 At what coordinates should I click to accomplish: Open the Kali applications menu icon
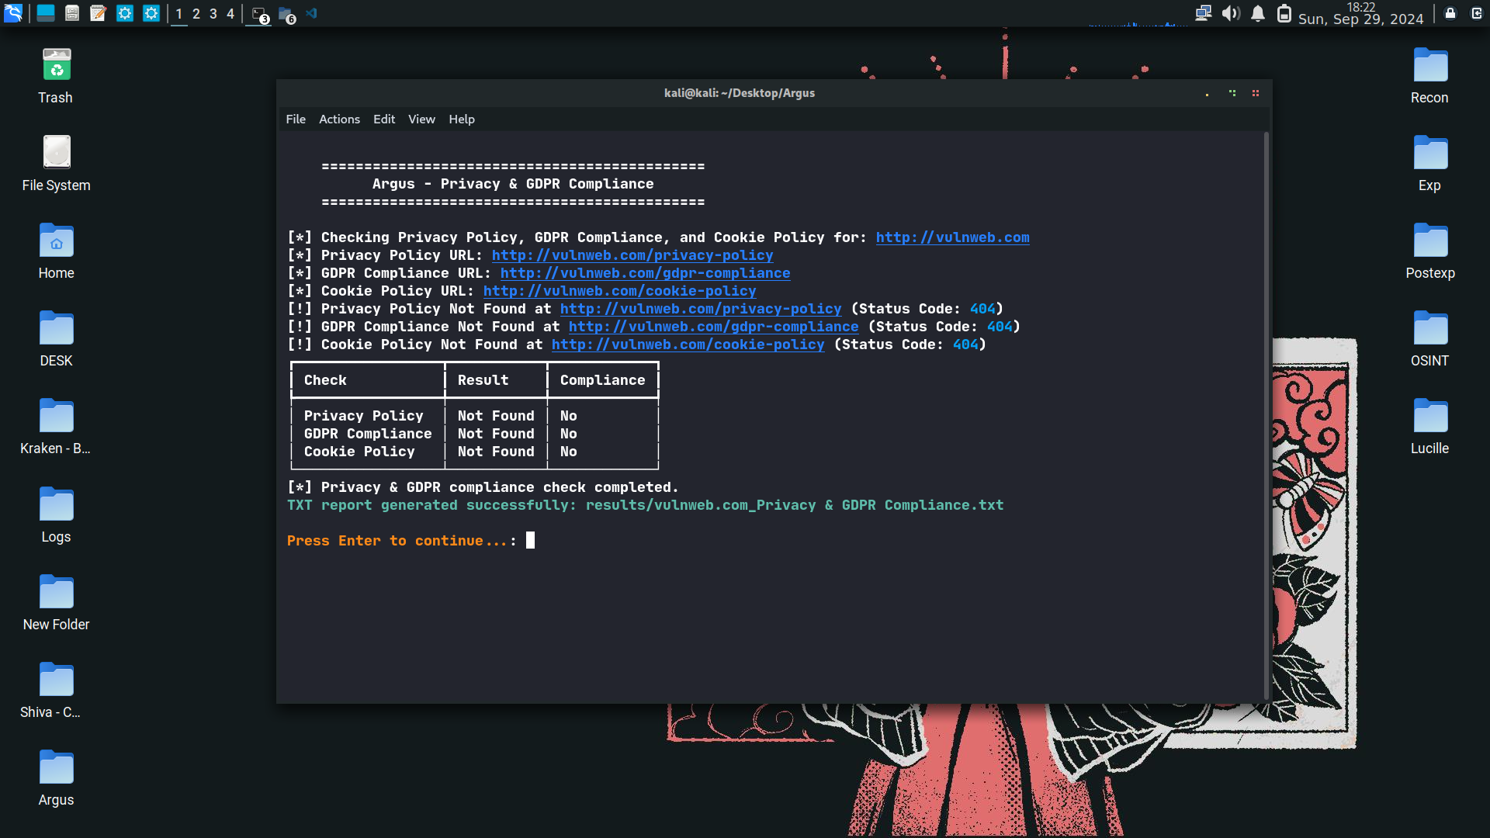pyautogui.click(x=13, y=13)
